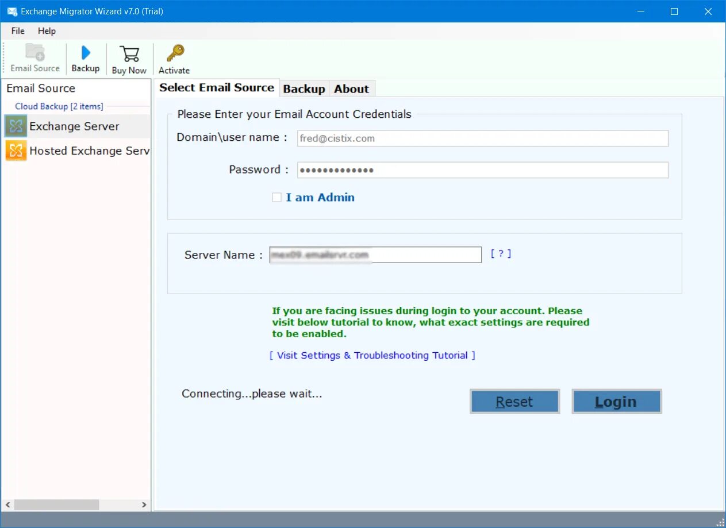
Task: Click the app icon in title bar
Action: pos(11,11)
